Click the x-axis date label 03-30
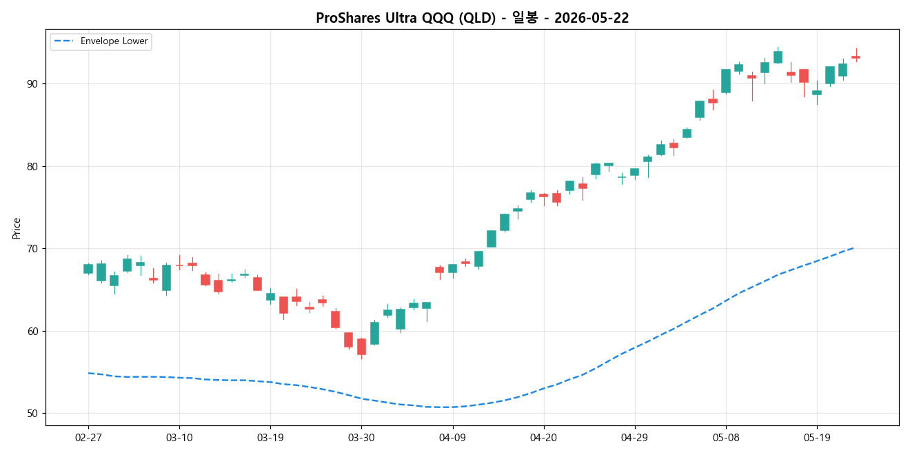This screenshot has height=455, width=910. click(x=361, y=437)
